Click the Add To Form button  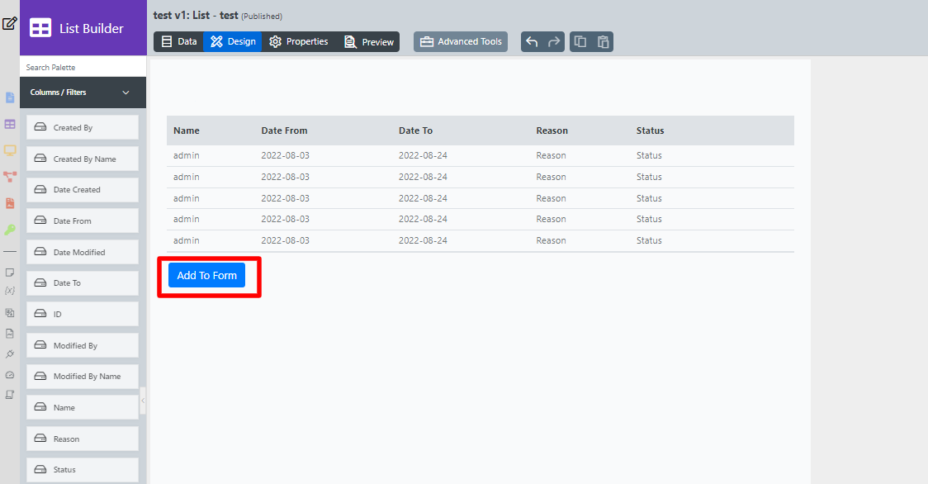coord(206,275)
